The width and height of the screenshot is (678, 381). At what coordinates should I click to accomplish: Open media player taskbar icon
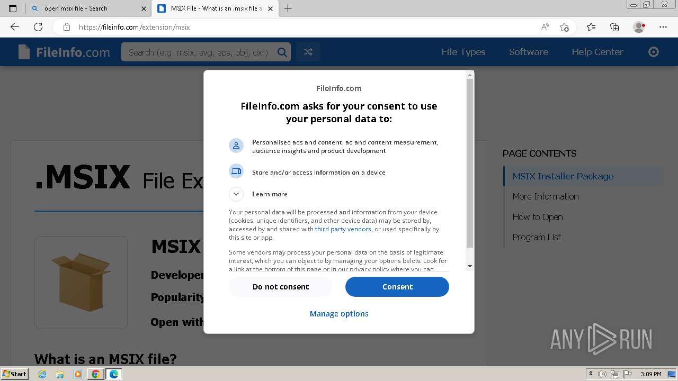78,374
